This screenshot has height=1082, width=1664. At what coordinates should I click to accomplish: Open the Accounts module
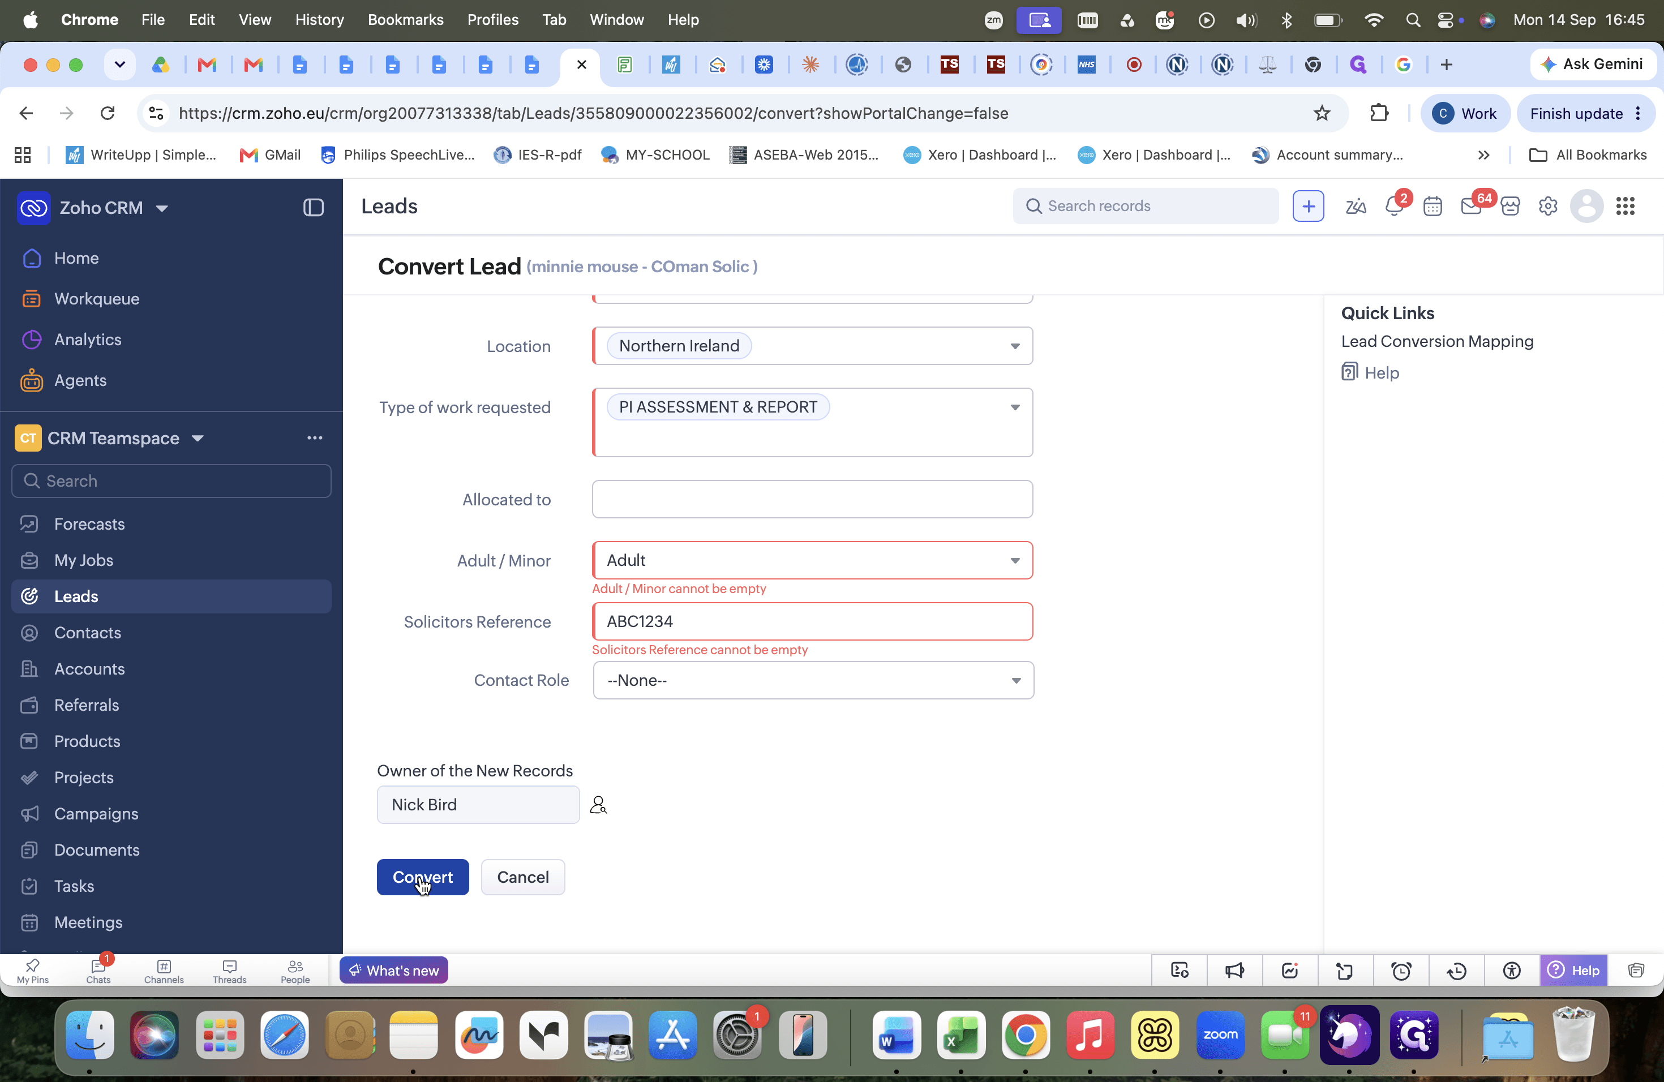click(171, 669)
